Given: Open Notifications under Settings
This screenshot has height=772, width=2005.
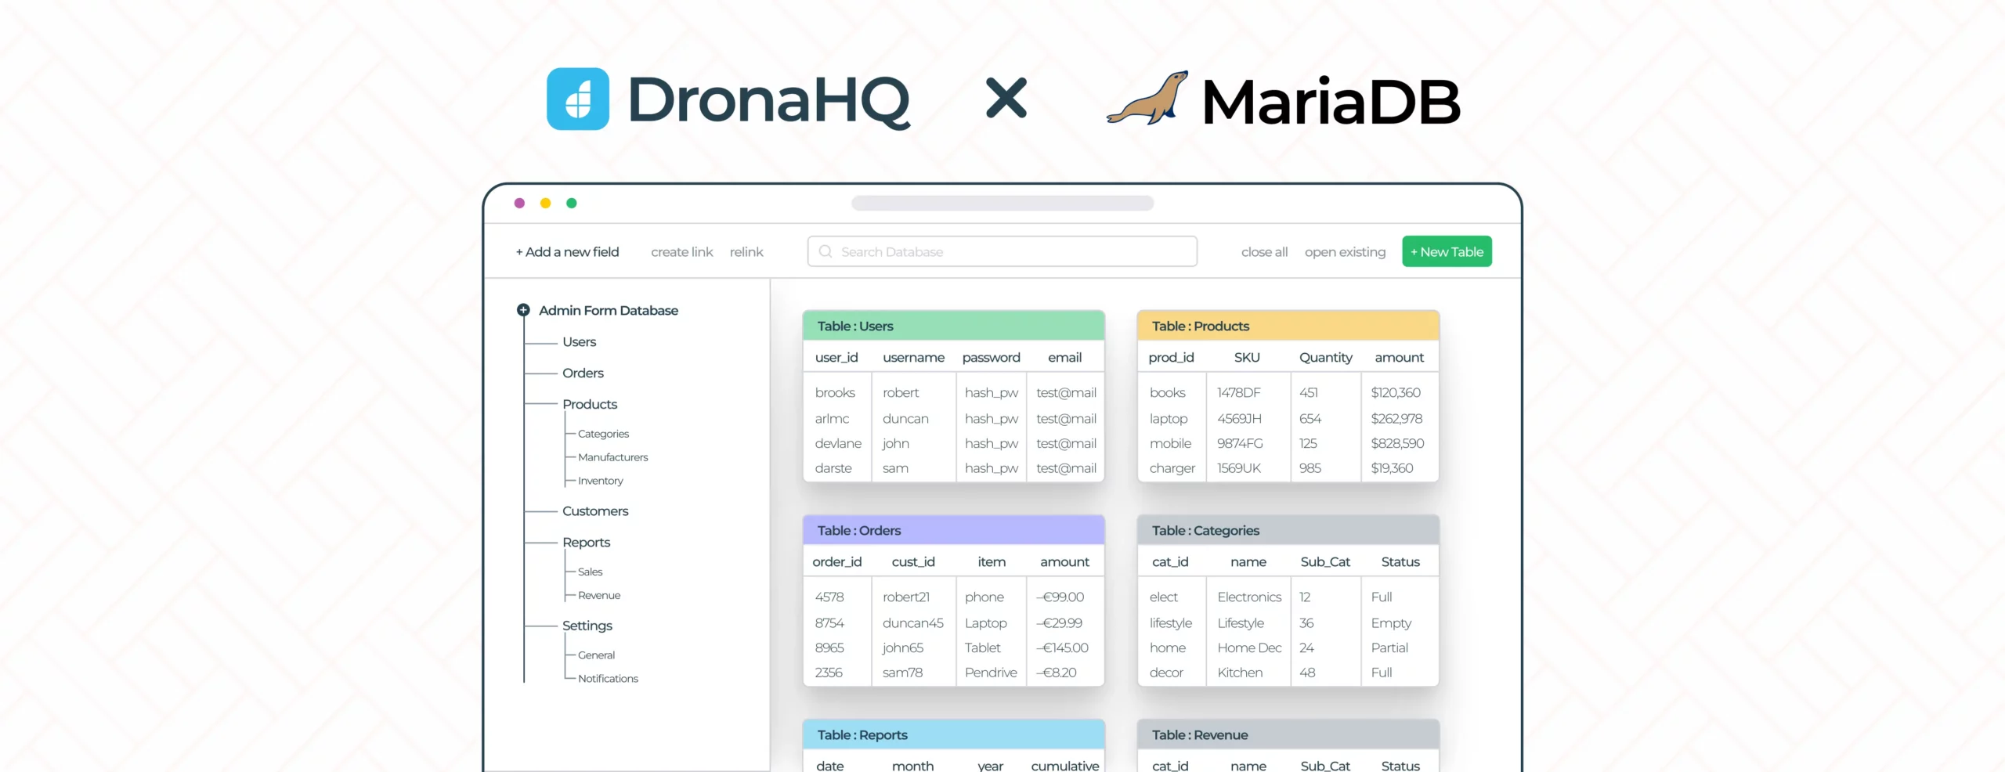Looking at the screenshot, I should click(608, 678).
